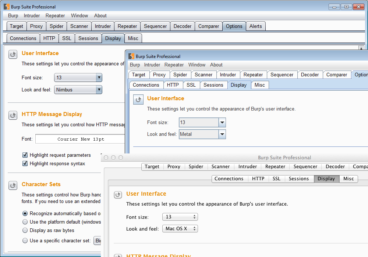Open About menu in Metal window

216,65
